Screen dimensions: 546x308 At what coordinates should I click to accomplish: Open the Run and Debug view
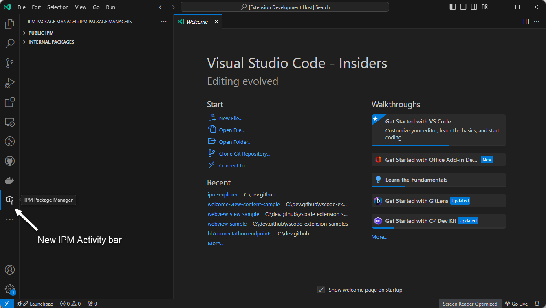[9, 83]
